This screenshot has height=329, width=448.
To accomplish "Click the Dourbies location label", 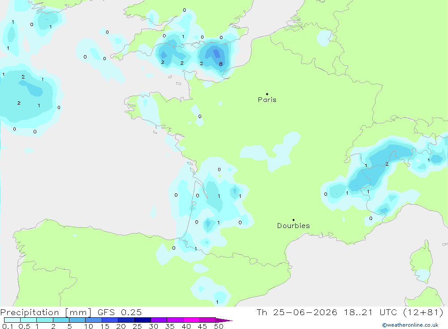I will 293,226.
